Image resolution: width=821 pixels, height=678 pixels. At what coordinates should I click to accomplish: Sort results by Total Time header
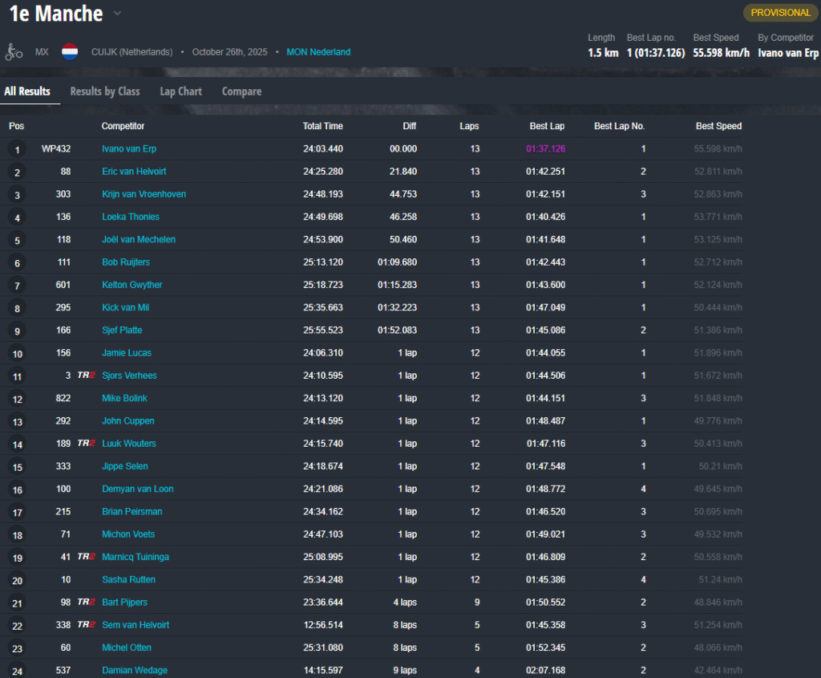point(322,126)
